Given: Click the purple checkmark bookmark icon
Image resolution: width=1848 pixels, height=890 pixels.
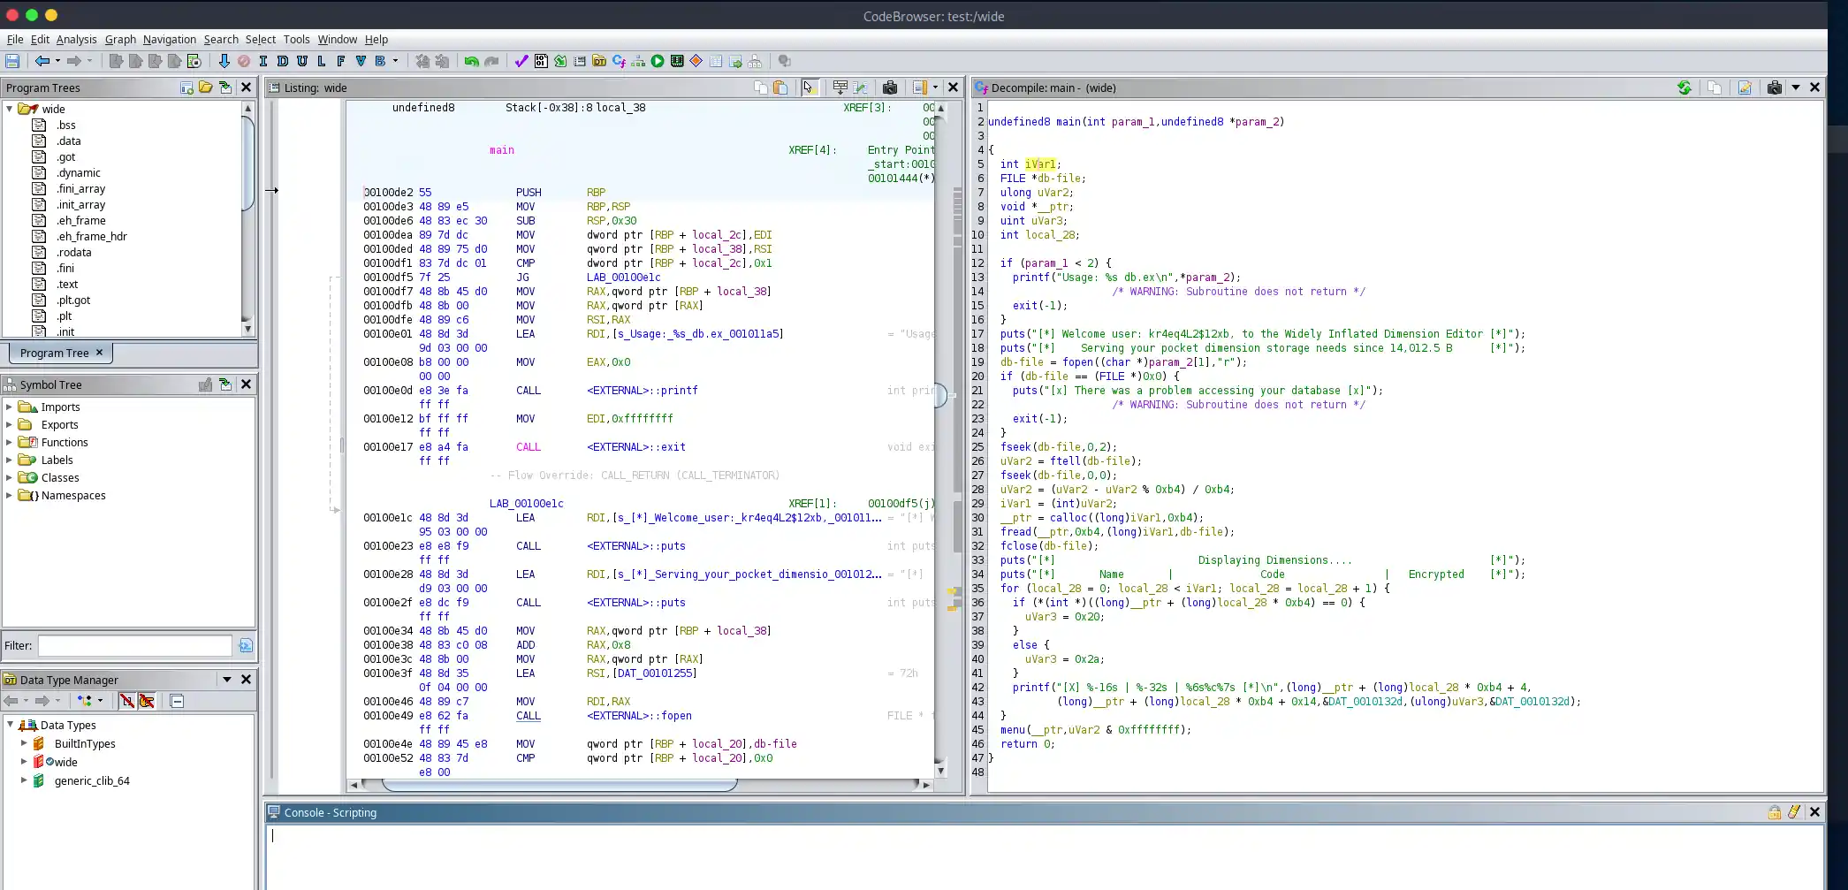Looking at the screenshot, I should coord(521,61).
